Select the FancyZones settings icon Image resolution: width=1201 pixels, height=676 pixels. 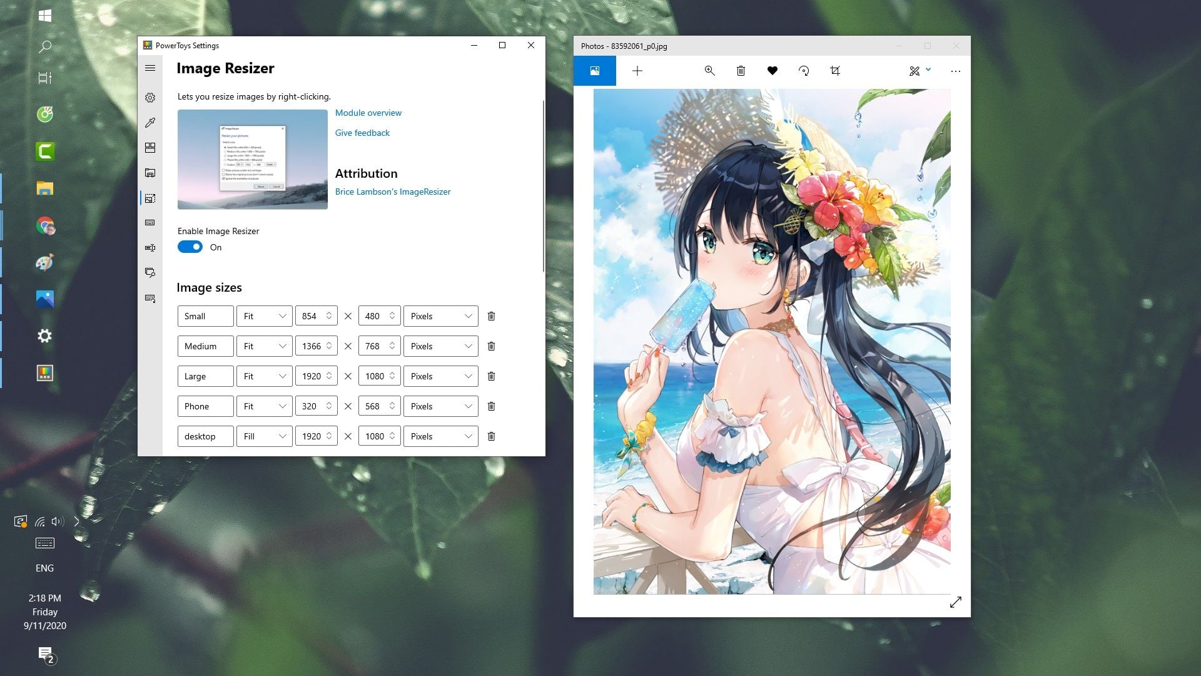[x=150, y=148]
